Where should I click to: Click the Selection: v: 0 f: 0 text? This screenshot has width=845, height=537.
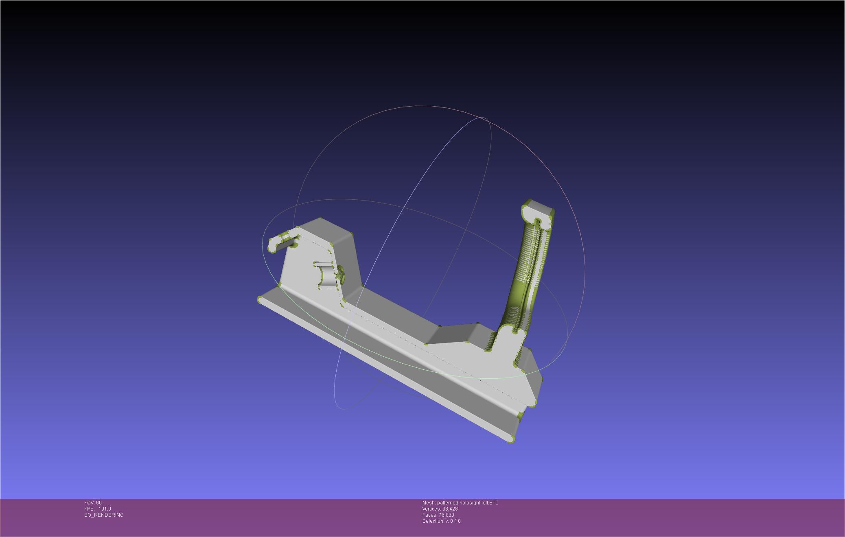pos(441,521)
